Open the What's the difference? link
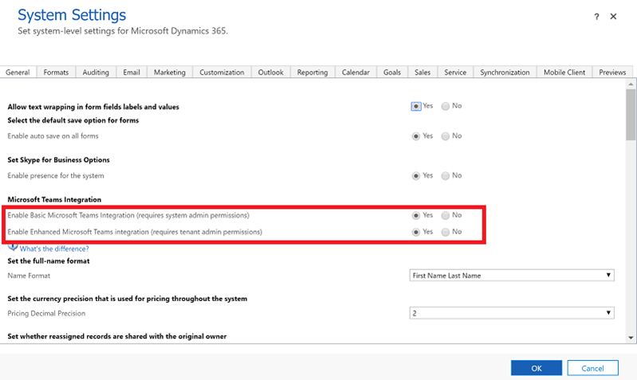Screen dimensions: 637x380 coord(54,249)
